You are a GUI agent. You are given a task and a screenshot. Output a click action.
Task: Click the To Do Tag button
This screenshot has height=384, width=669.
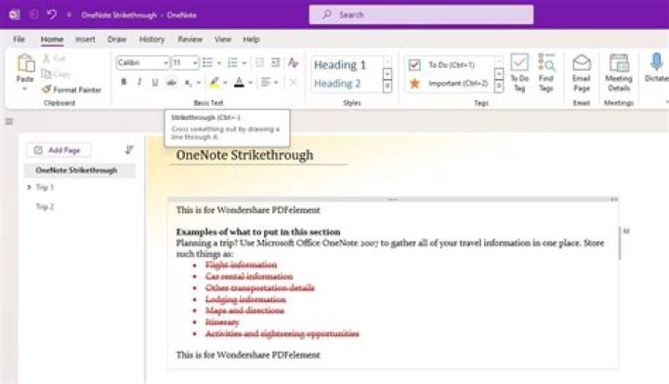[x=519, y=73]
